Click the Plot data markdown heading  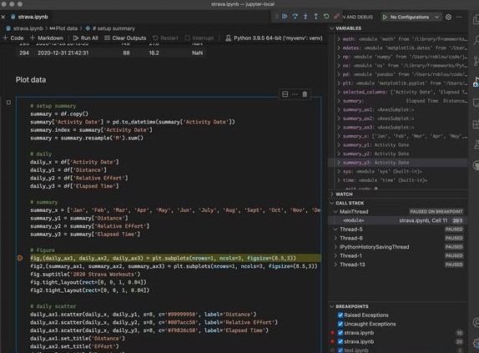(31, 80)
